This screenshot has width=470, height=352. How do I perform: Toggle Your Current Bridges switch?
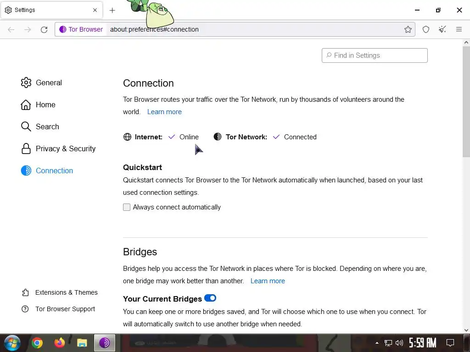click(210, 298)
